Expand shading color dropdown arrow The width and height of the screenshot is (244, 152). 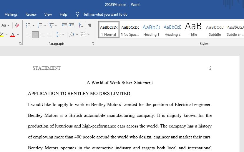(77, 35)
